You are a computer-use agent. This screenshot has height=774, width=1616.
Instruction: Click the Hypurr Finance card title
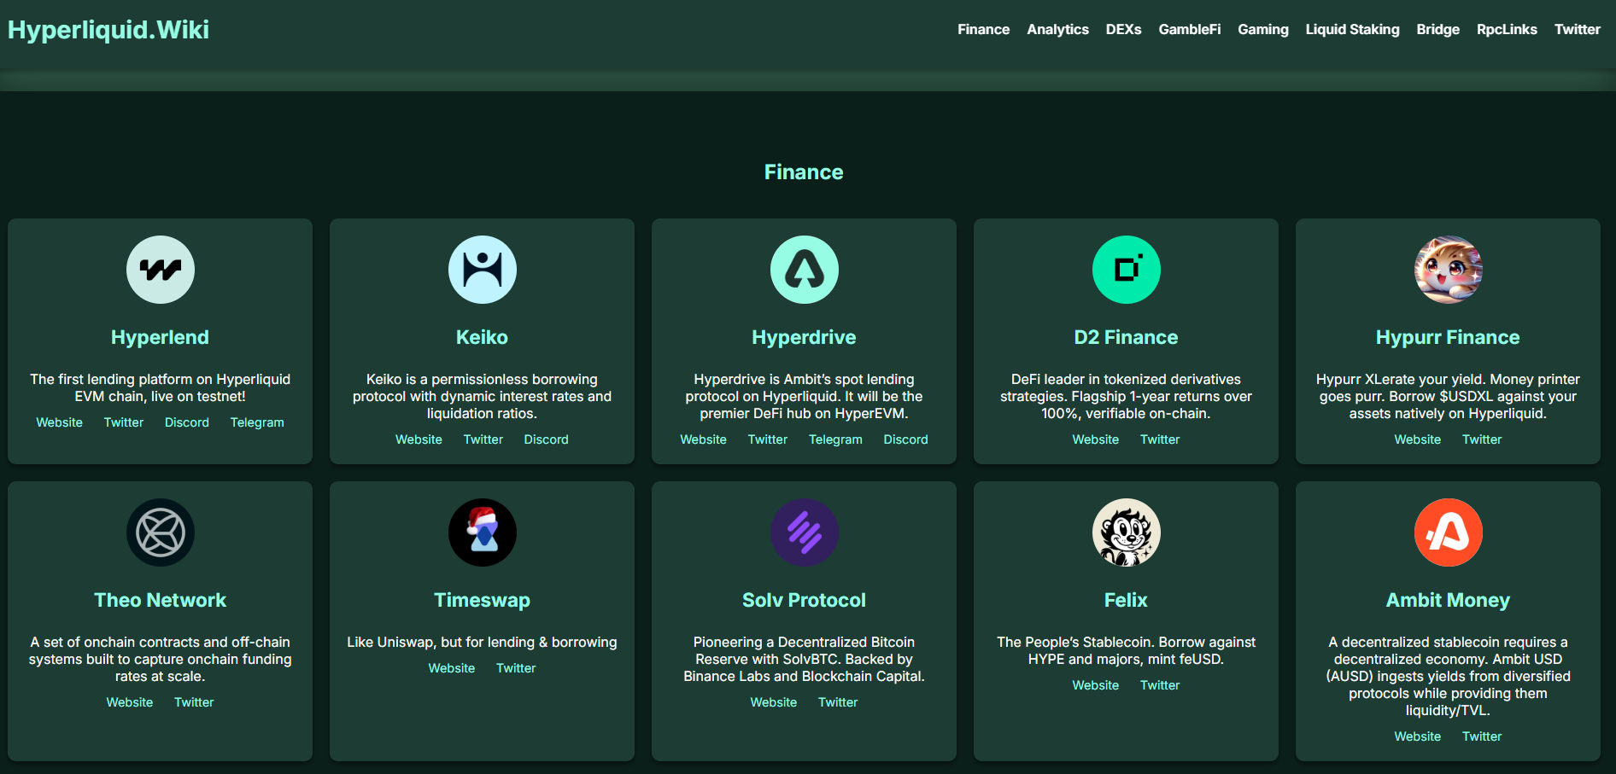click(1448, 337)
